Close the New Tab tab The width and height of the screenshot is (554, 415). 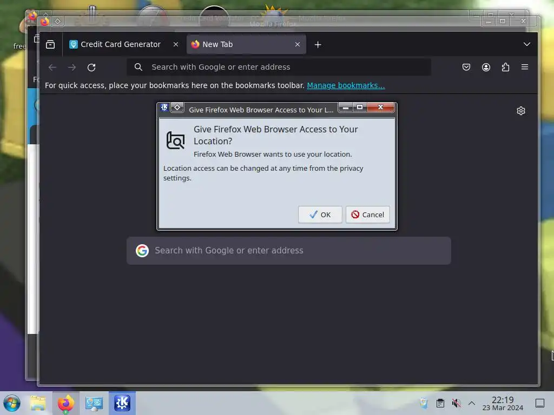pos(298,44)
